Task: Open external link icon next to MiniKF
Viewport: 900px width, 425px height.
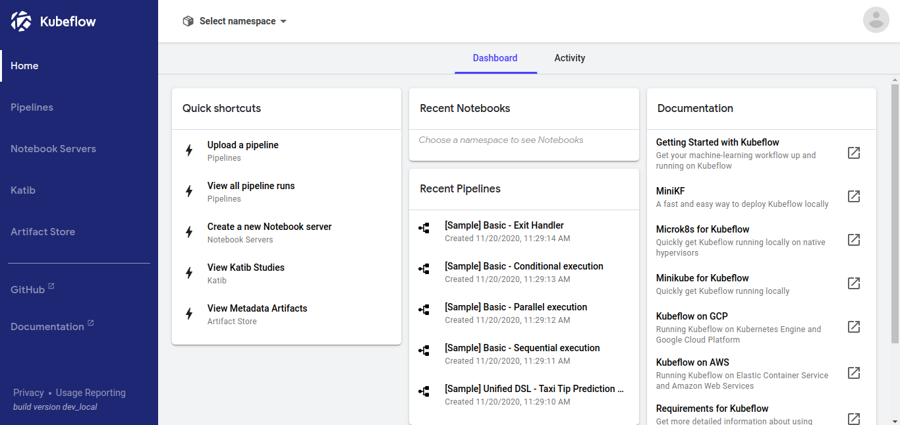Action: point(853,196)
